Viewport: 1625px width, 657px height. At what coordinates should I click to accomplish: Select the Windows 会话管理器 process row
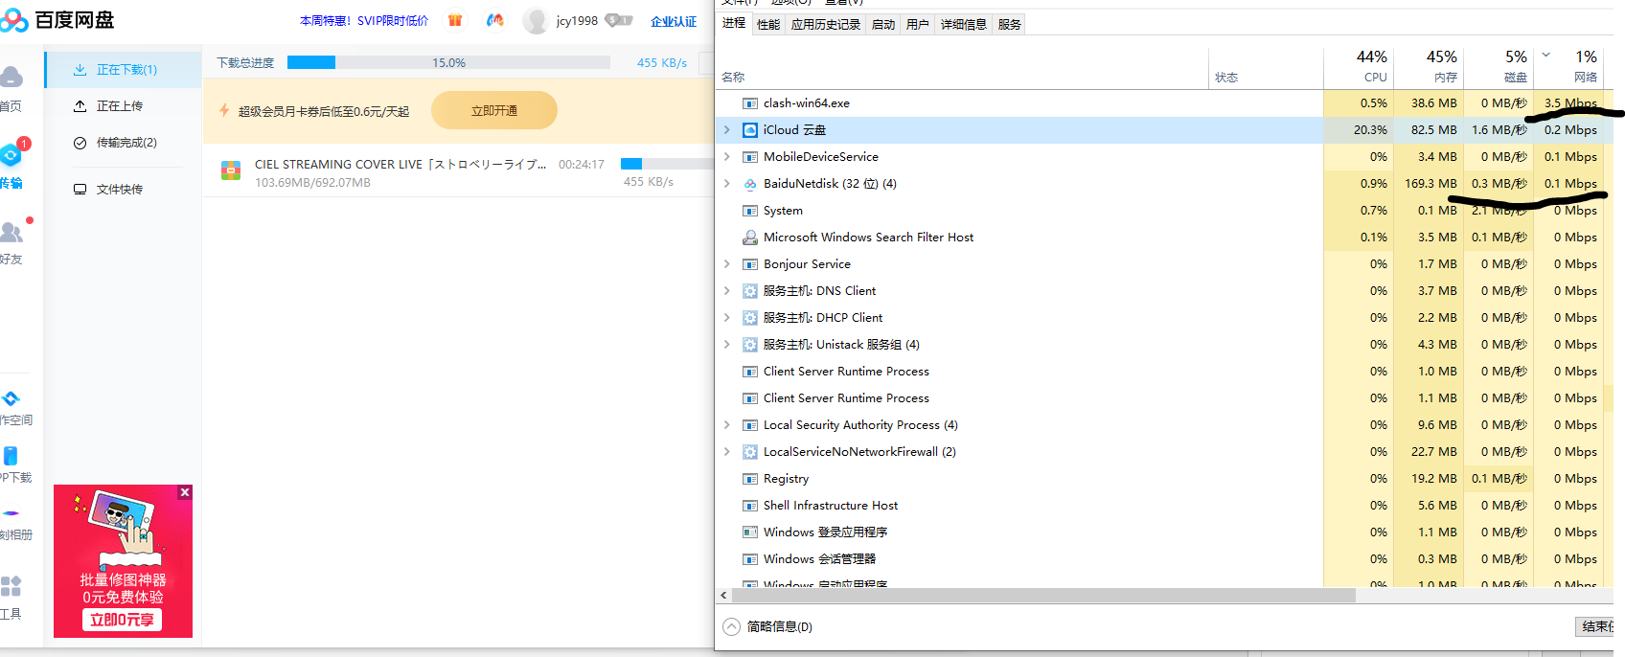click(x=1164, y=559)
